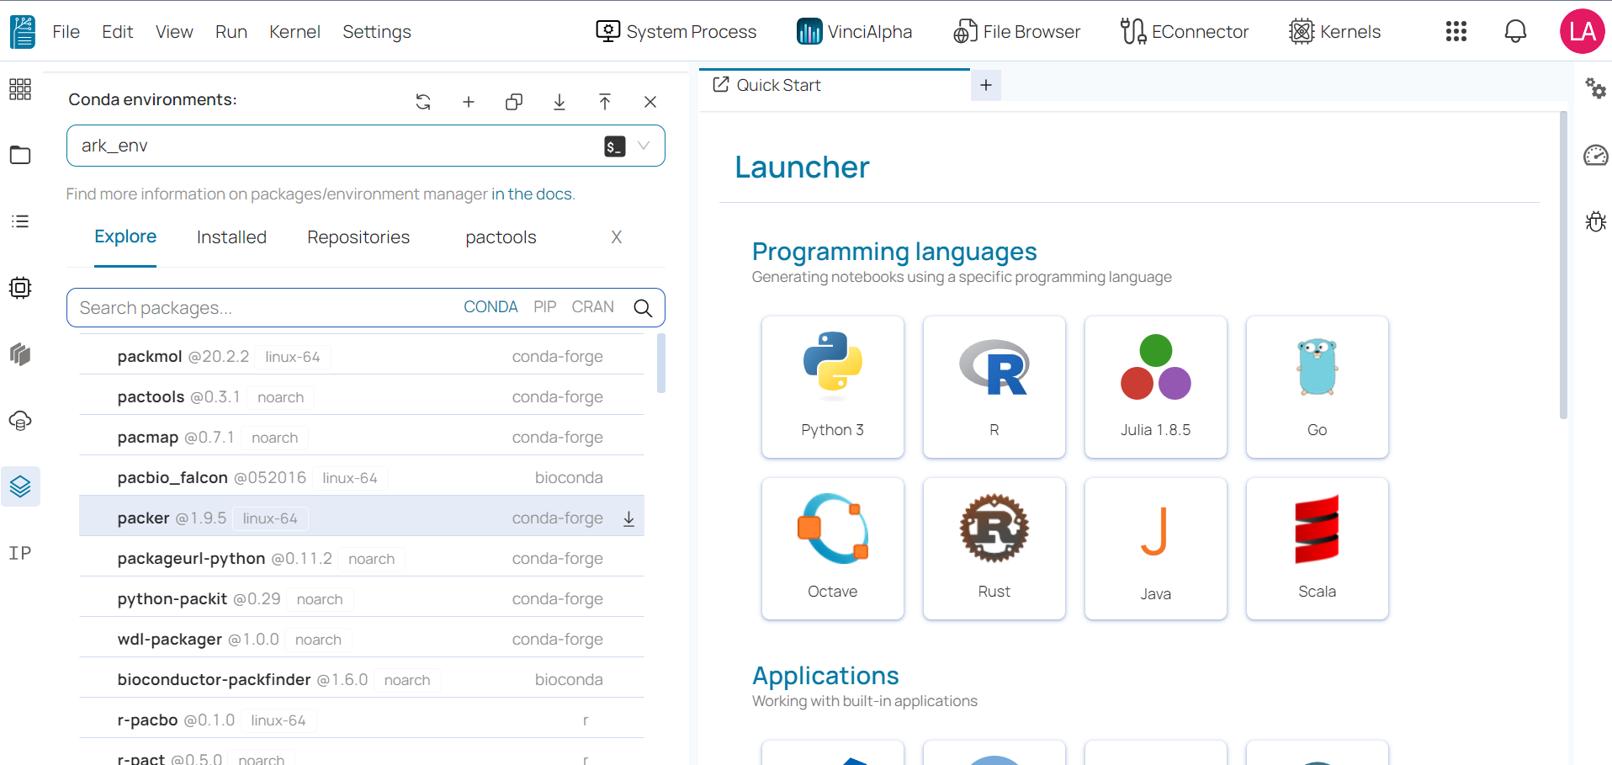
Task: Toggle the CRAN package source
Action: pyautogui.click(x=592, y=306)
